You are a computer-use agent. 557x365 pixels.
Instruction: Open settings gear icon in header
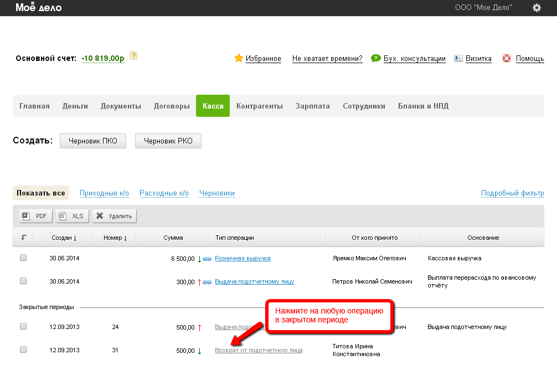click(536, 8)
